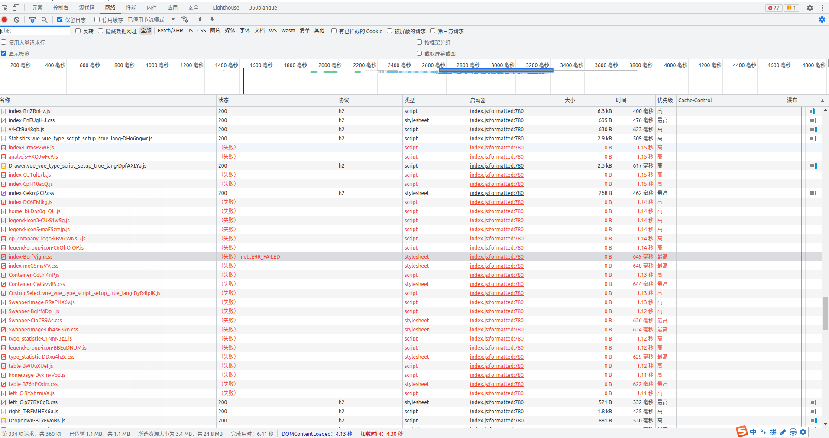
Task: Clear the network log with the clear icon
Action: (x=16, y=19)
